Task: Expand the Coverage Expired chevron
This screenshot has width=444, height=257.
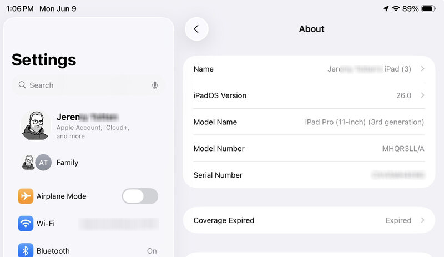Action: 423,220
